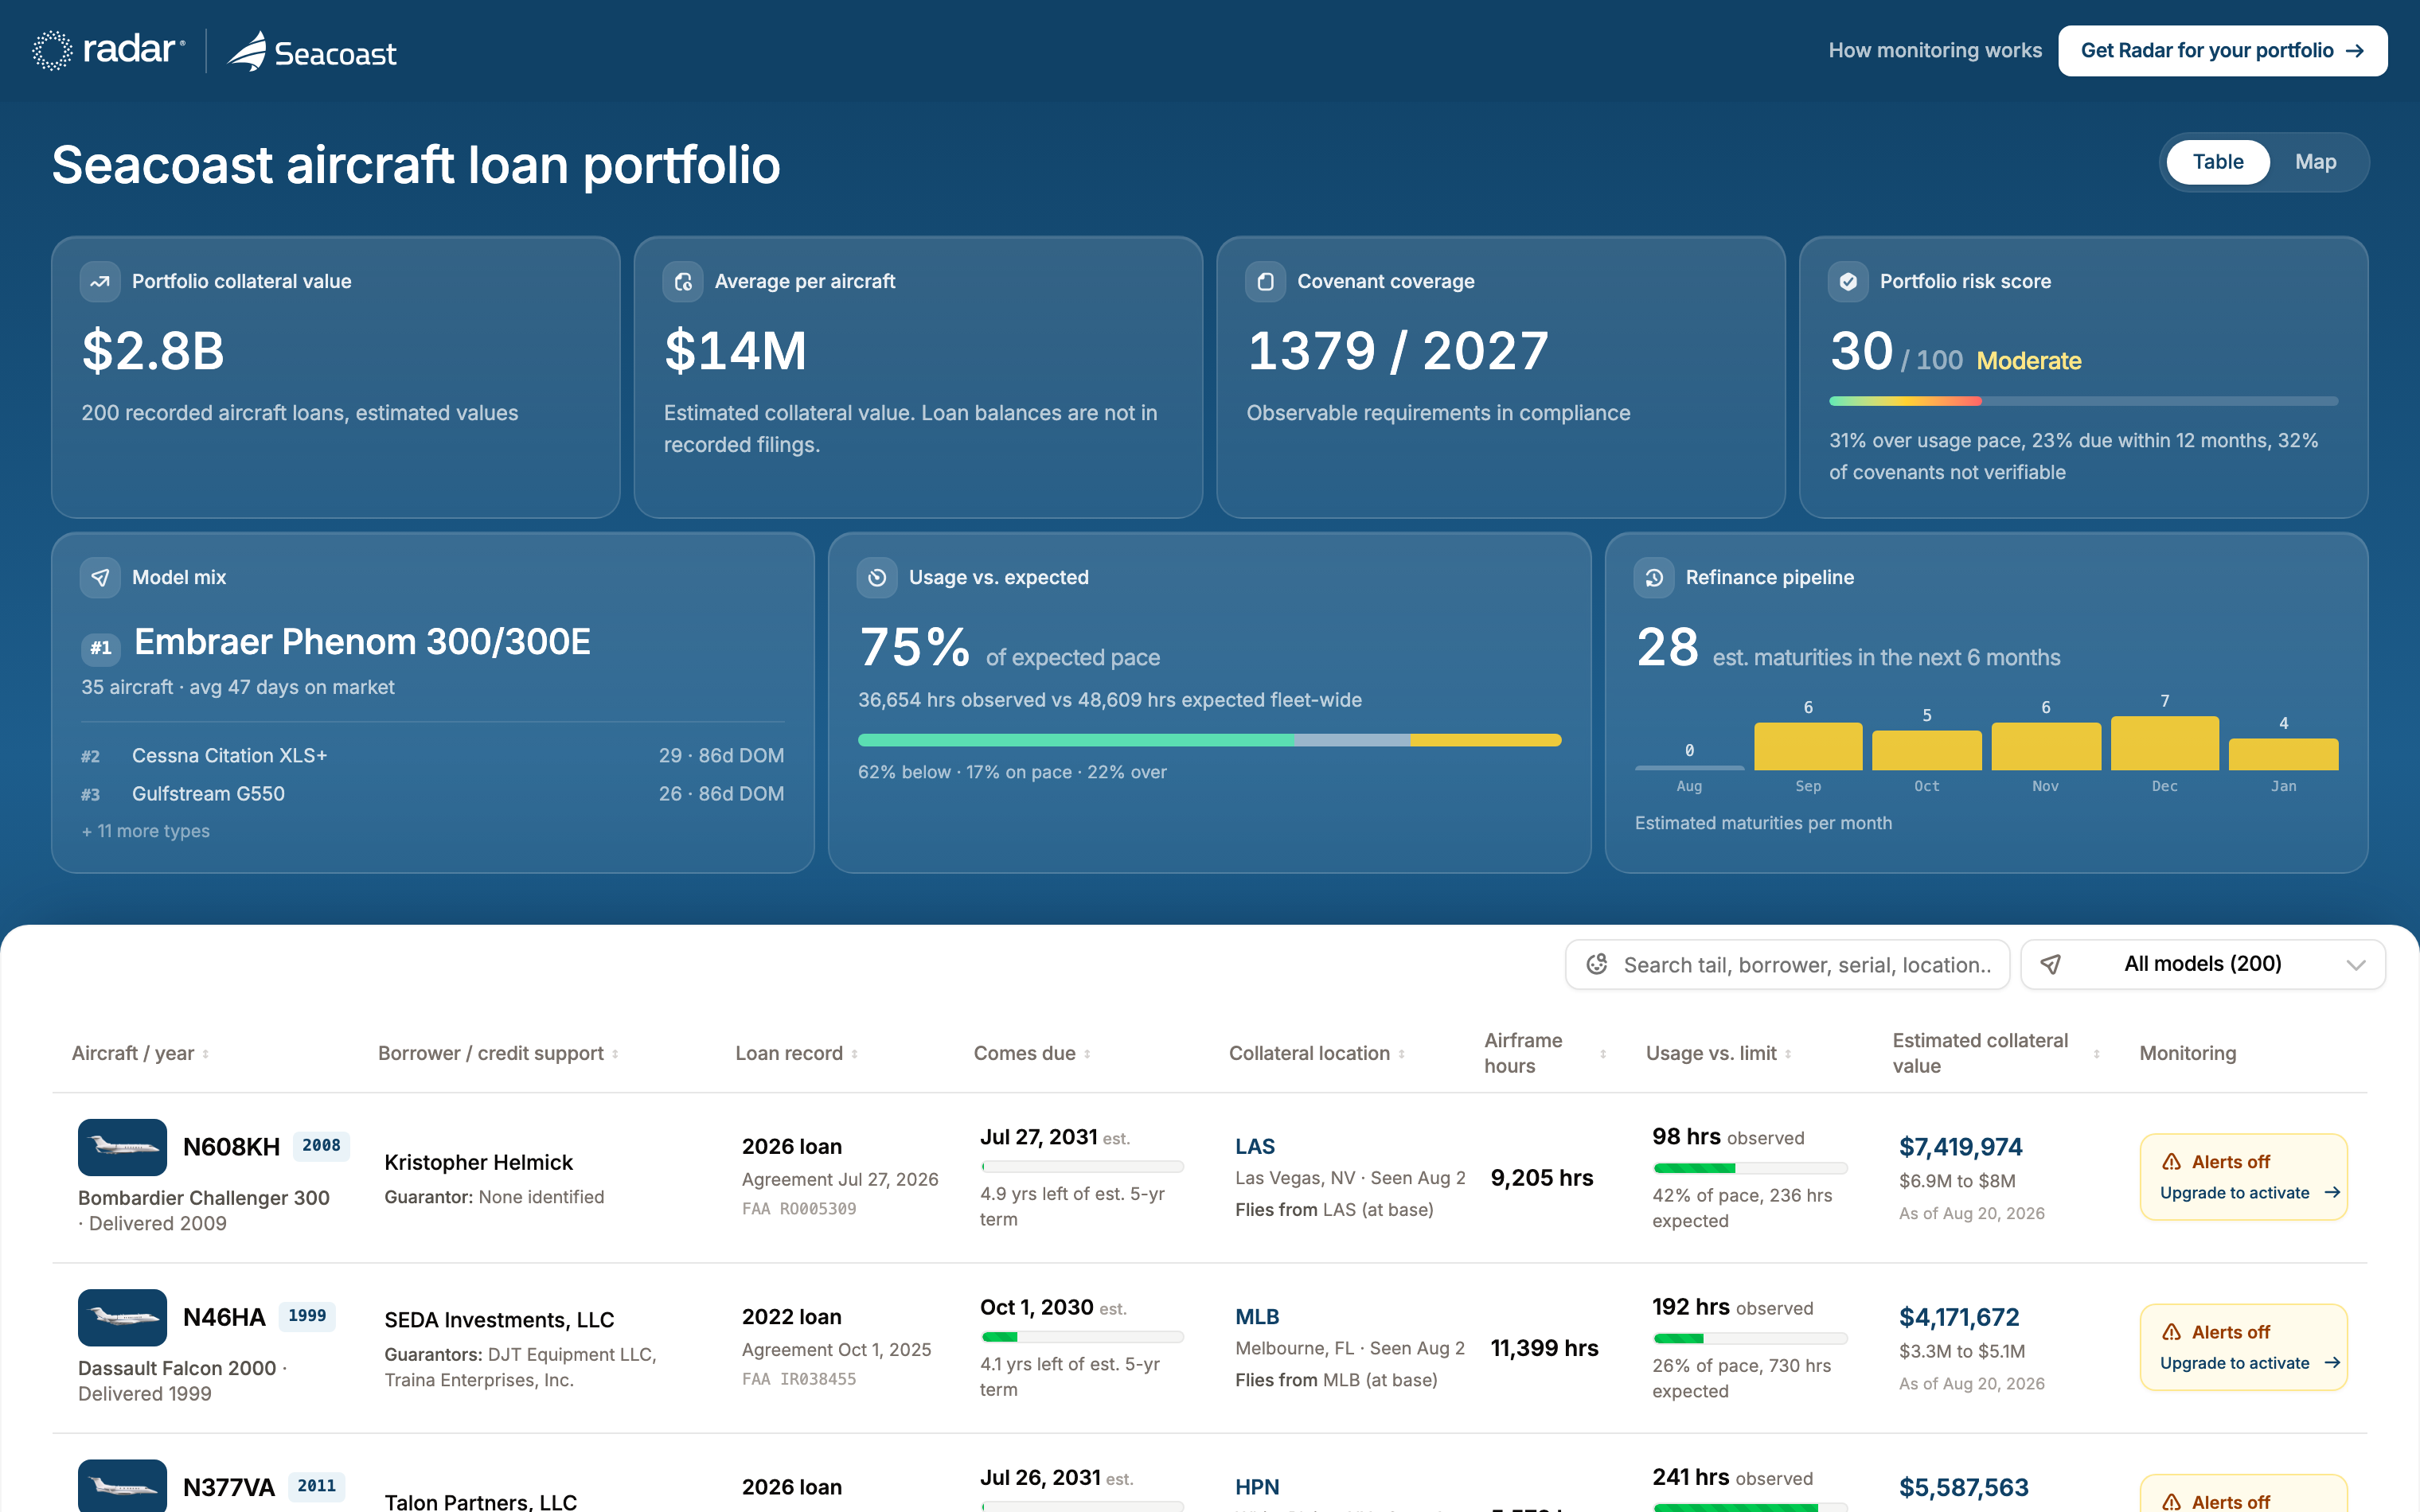Click tail number N608KH
Viewport: 2420px width, 1512px height.
point(231,1147)
